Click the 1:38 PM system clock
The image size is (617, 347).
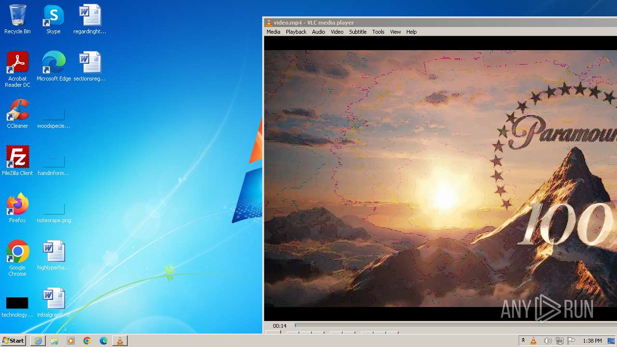592,341
